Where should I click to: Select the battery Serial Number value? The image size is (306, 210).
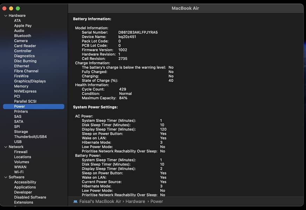pyautogui.click(x=138, y=33)
